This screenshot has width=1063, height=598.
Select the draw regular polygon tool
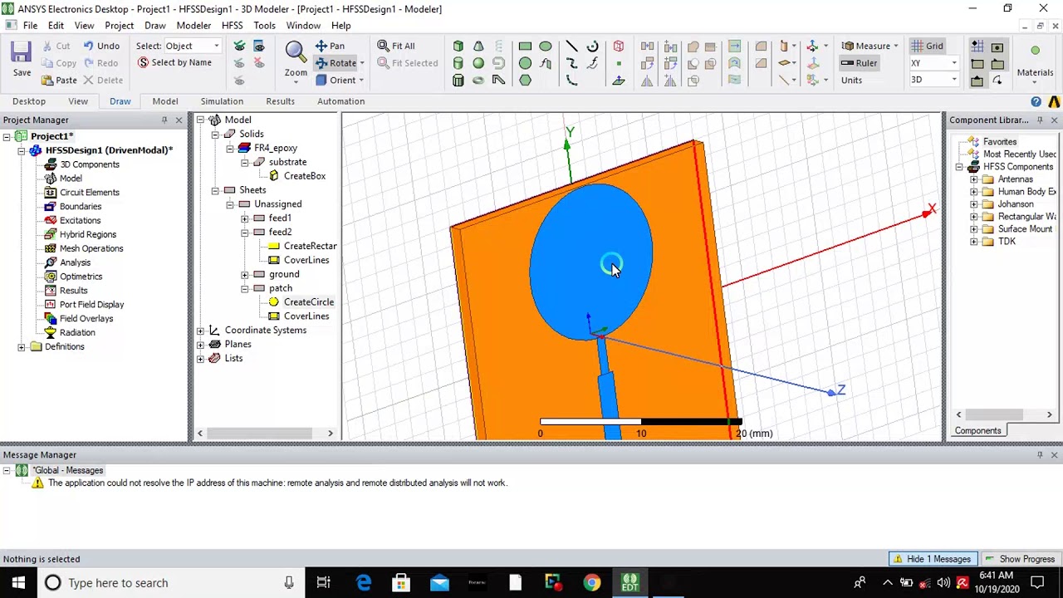coord(526,81)
